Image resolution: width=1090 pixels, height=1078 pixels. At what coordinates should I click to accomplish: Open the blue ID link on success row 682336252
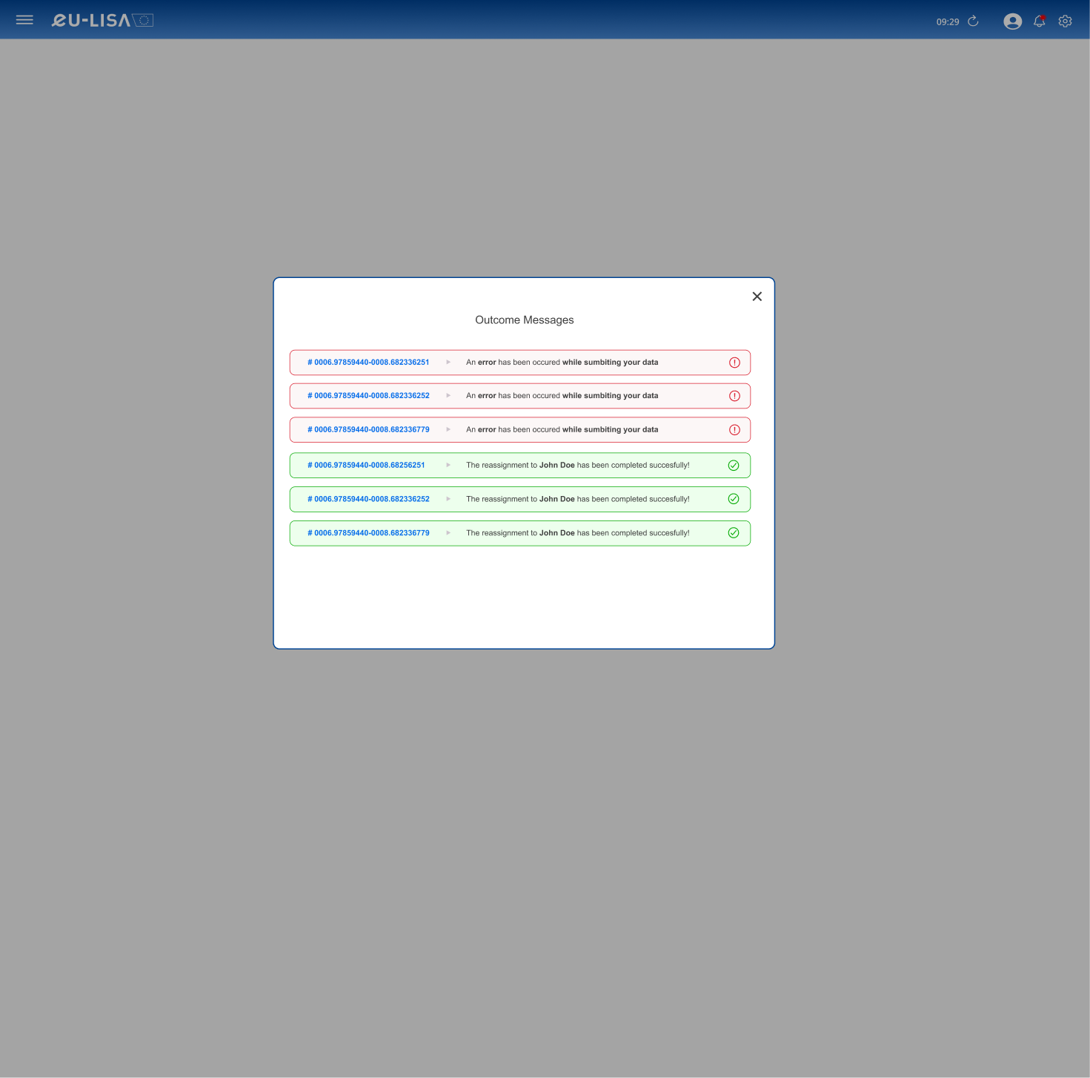click(x=368, y=499)
